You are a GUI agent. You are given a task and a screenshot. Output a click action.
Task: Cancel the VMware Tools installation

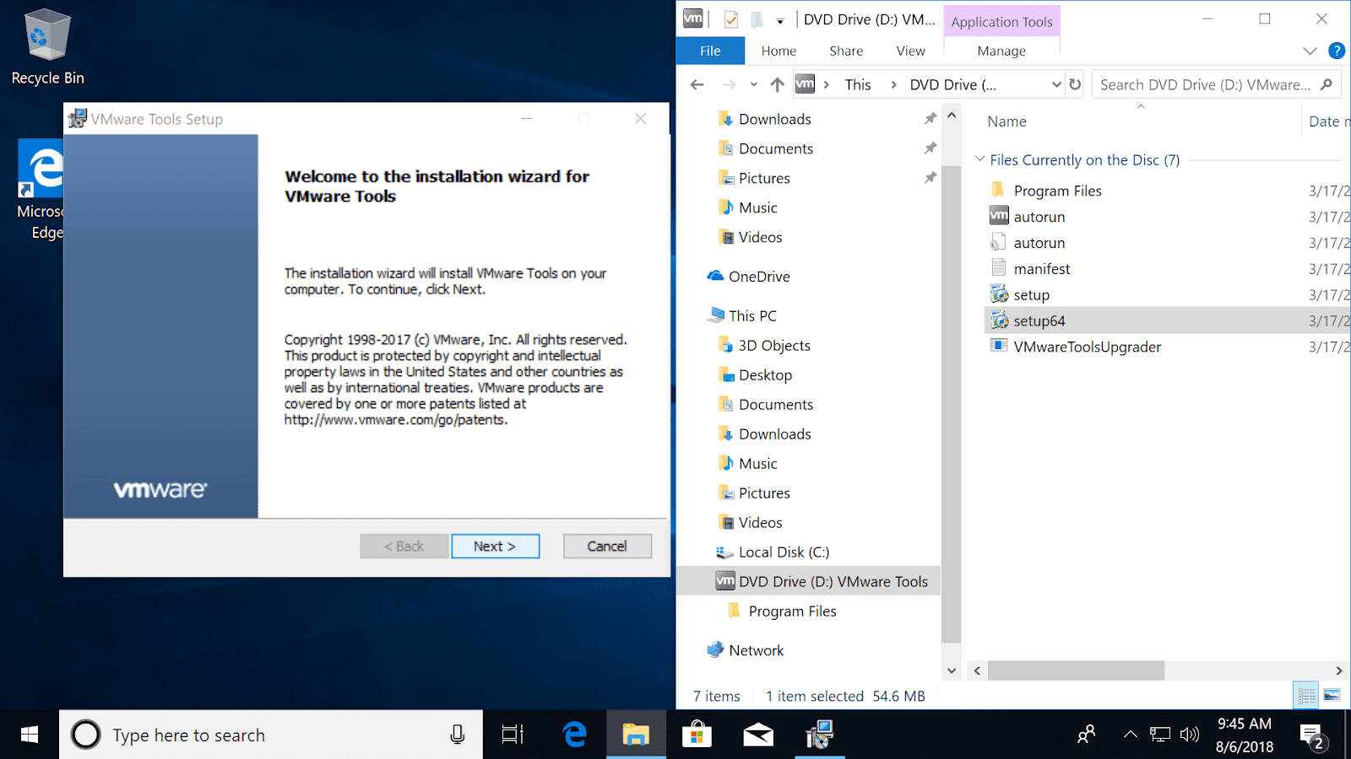click(607, 546)
